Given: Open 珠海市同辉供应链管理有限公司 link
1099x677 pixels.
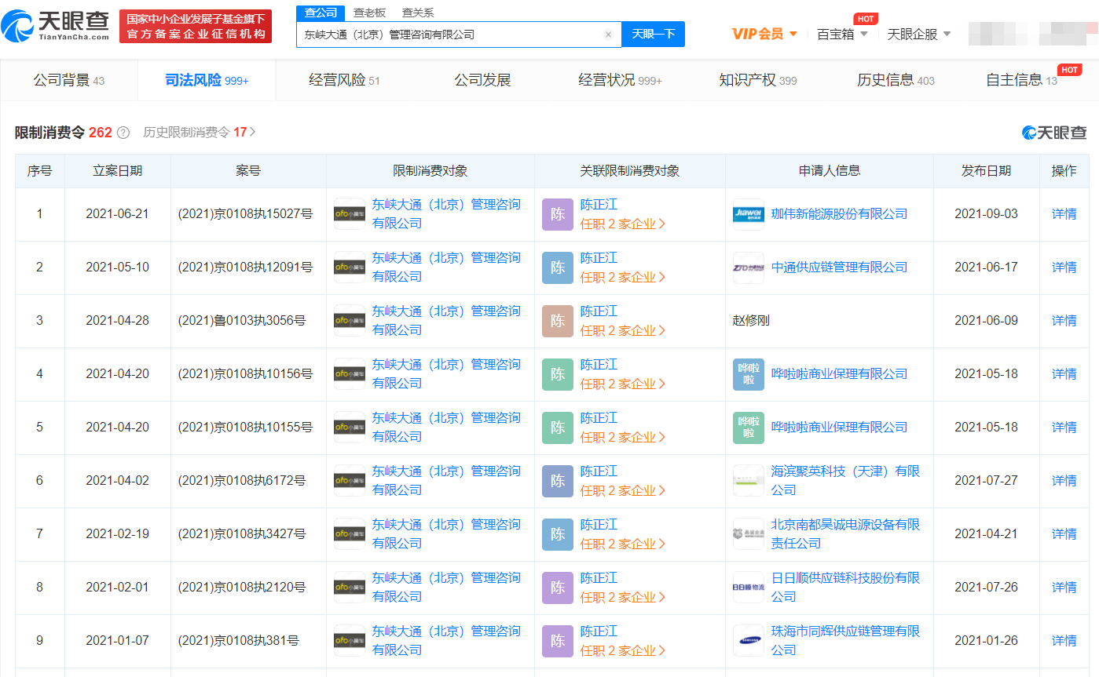Looking at the screenshot, I should point(845,641).
